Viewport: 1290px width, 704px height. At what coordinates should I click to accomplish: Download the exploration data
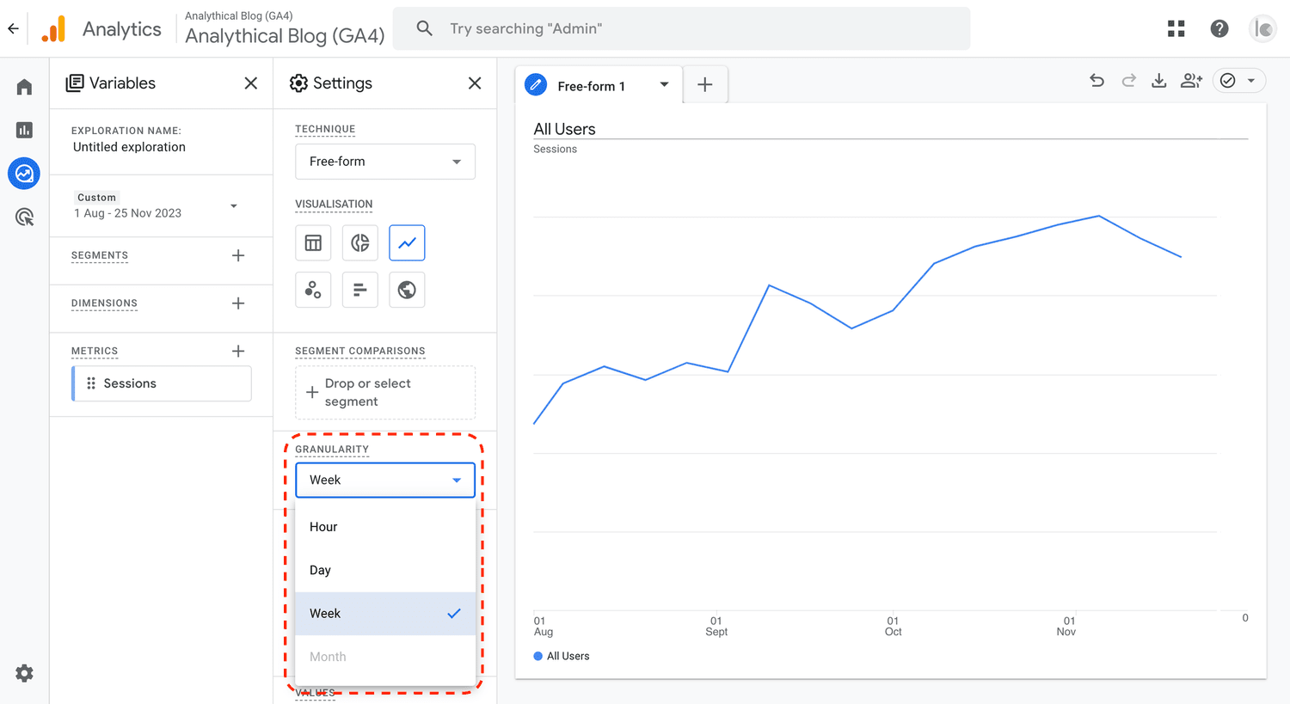[x=1158, y=80]
